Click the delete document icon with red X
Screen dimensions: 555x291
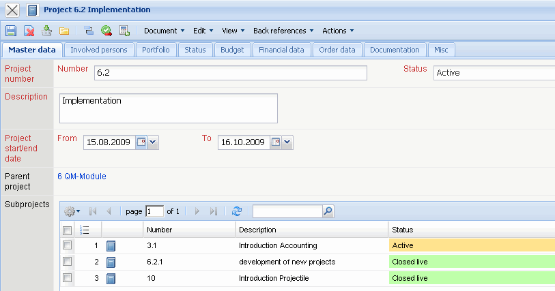click(x=29, y=31)
